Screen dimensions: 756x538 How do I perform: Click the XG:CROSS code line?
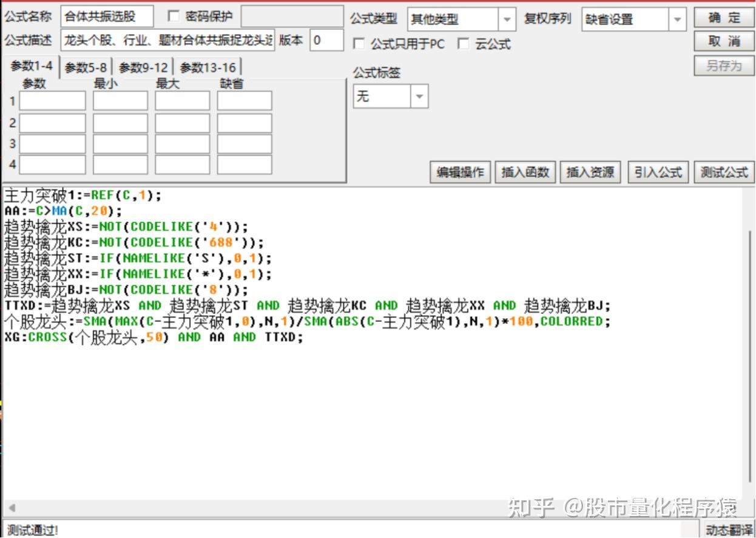(x=153, y=337)
